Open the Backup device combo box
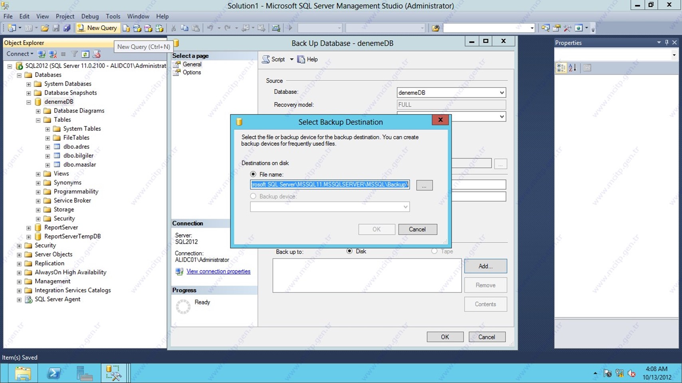This screenshot has height=383, width=682. point(330,207)
